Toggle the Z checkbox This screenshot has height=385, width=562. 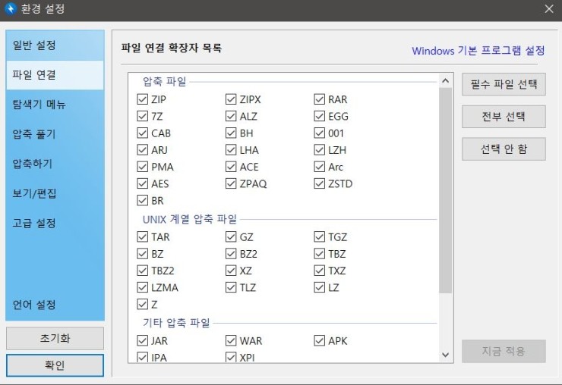coord(142,304)
